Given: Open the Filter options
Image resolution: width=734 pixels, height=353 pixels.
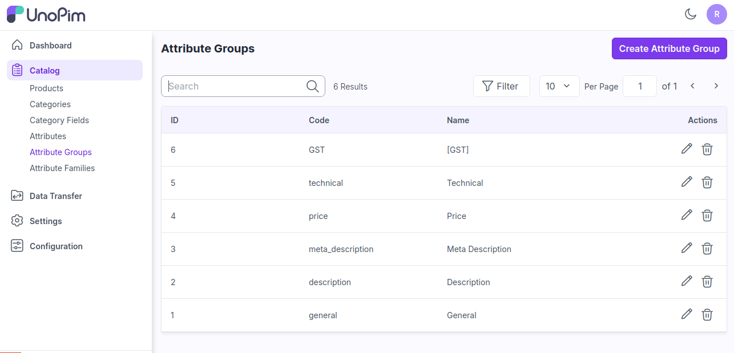Looking at the screenshot, I should (501, 86).
